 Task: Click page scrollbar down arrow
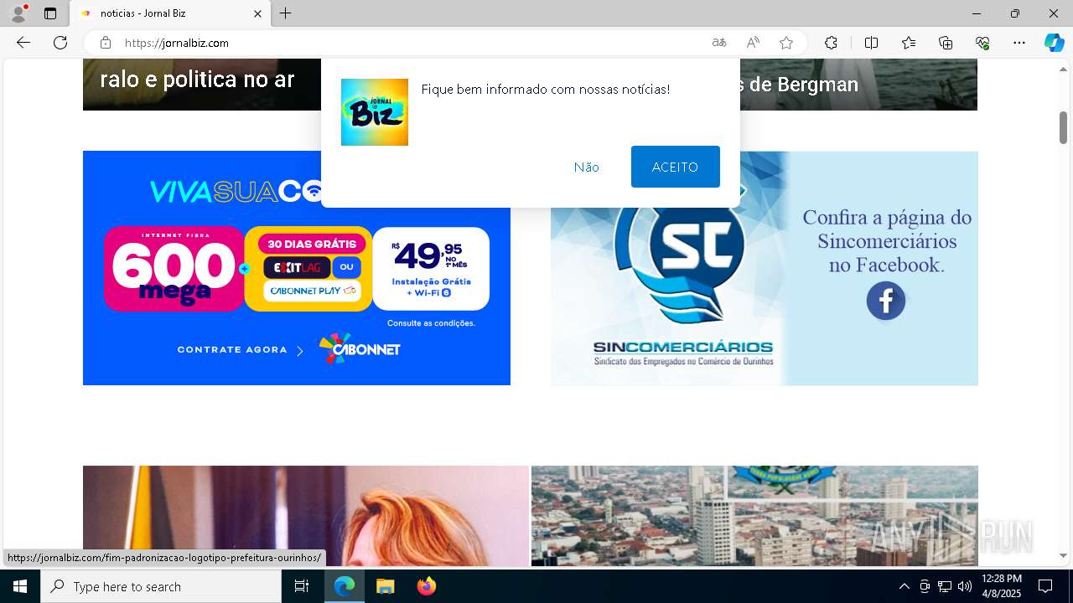[1063, 555]
